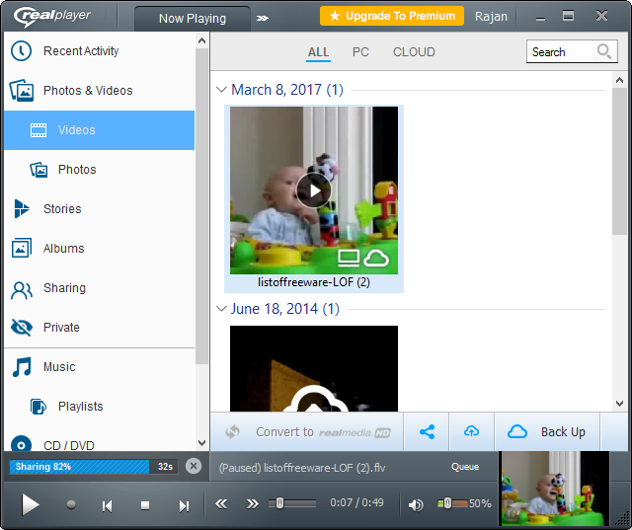This screenshot has width=632, height=530.
Task: Open the Albums section
Action: tap(99, 249)
